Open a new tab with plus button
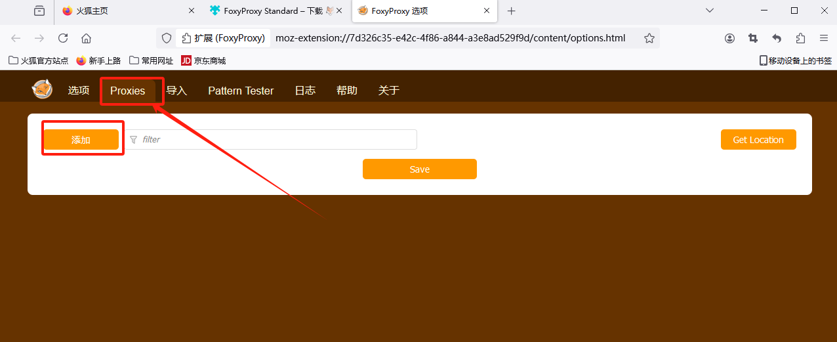The image size is (837, 342). point(512,11)
